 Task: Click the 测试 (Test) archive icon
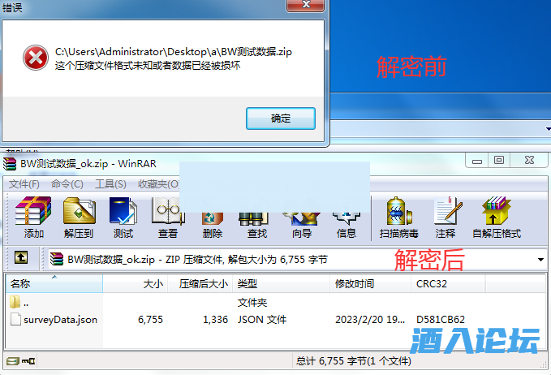123,211
